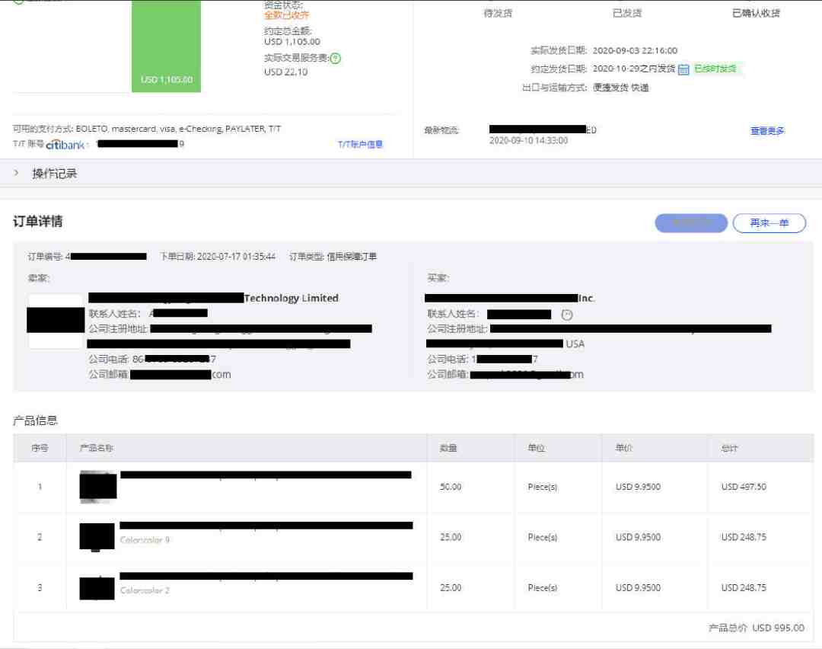822x649 pixels.
Task: Click the 可用的支付方式 payment methods line
Action: tap(147, 129)
